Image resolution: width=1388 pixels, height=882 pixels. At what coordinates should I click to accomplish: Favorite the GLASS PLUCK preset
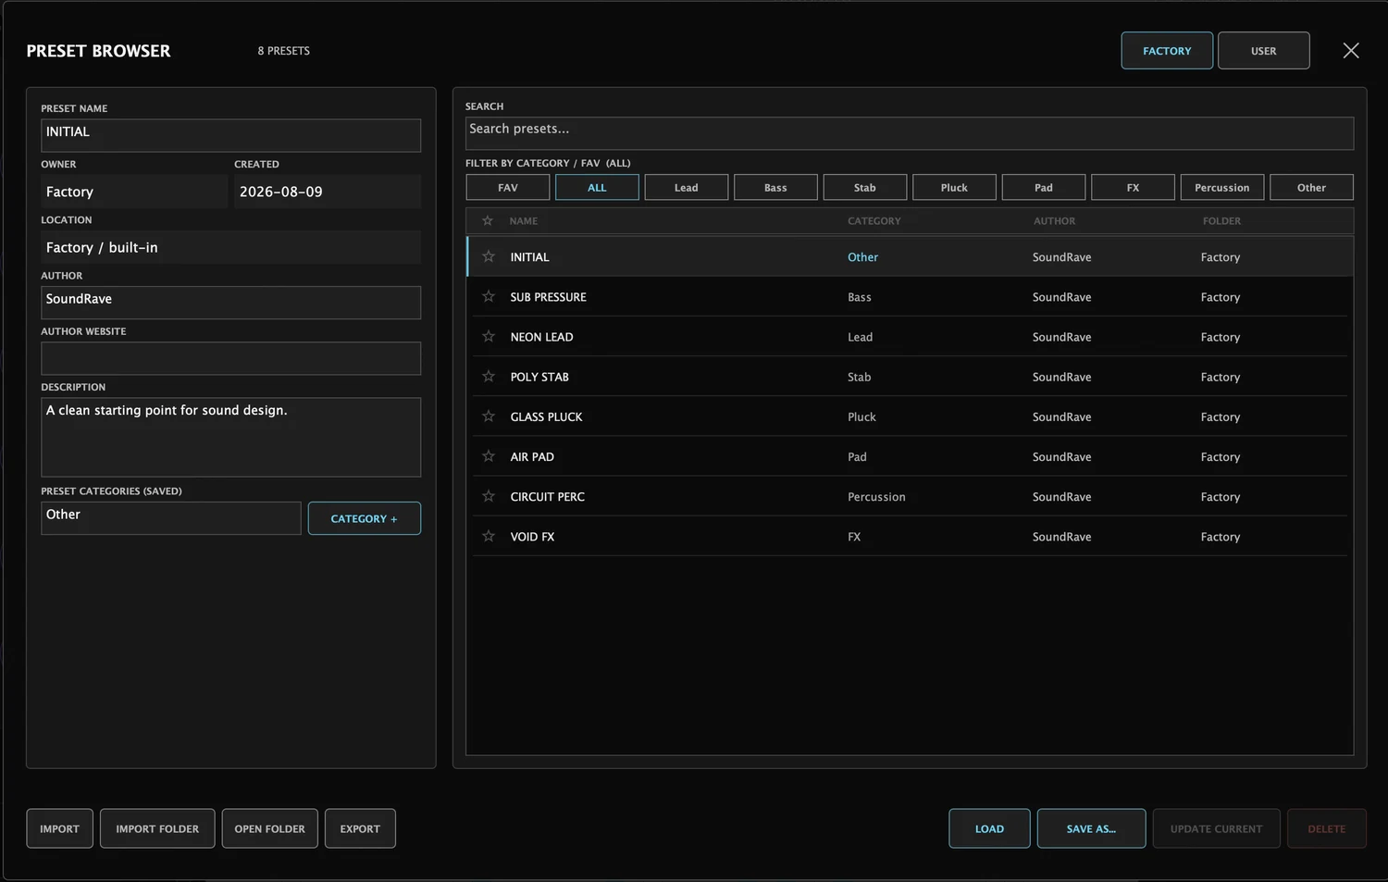489,416
